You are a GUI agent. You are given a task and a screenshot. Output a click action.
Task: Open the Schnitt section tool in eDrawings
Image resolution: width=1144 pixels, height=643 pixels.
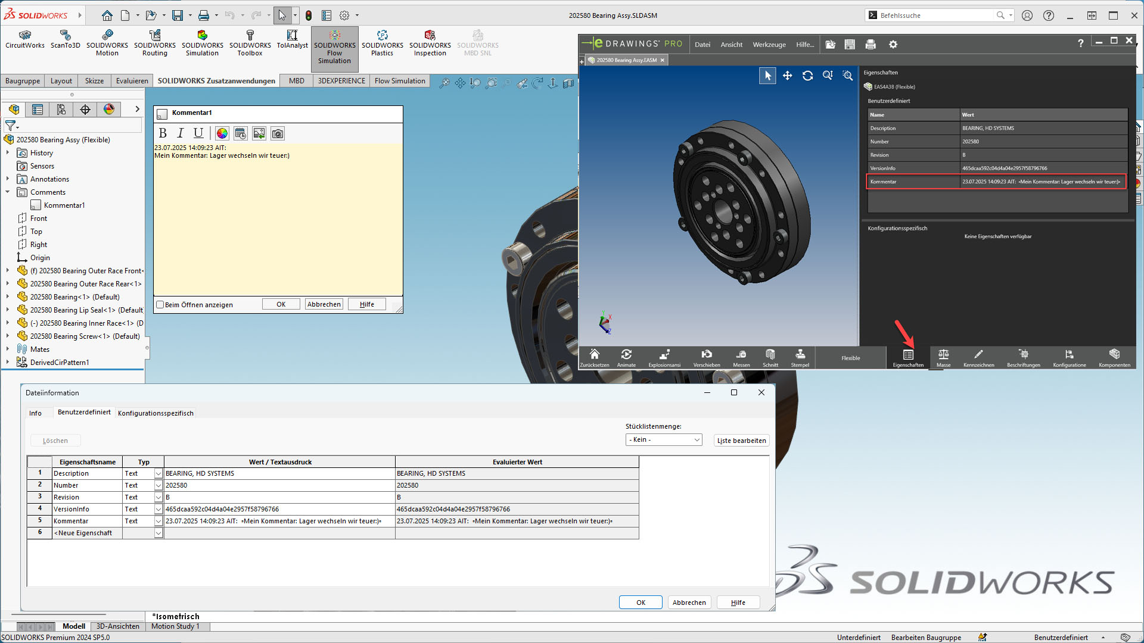(770, 358)
